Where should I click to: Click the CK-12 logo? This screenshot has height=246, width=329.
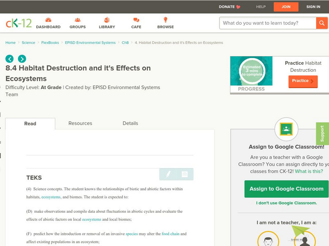point(19,23)
